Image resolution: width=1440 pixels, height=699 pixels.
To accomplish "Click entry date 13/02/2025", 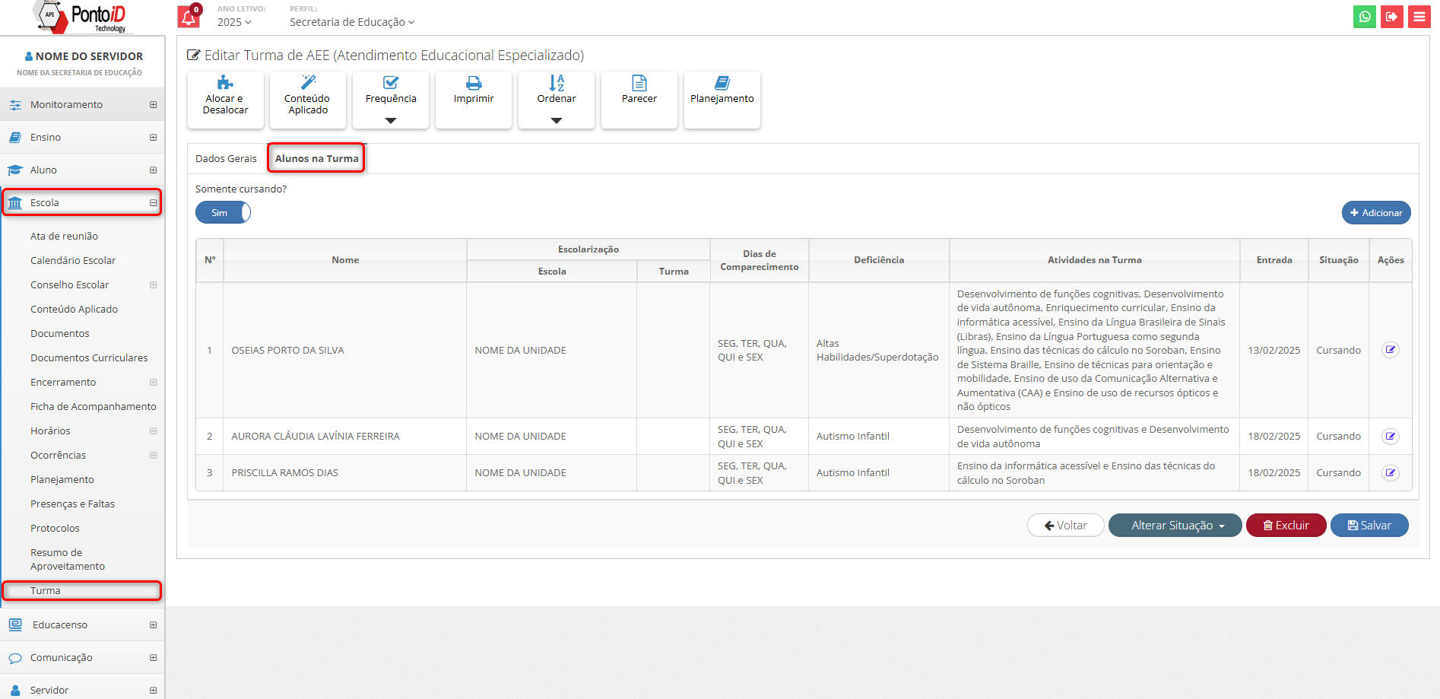I will [x=1274, y=351].
